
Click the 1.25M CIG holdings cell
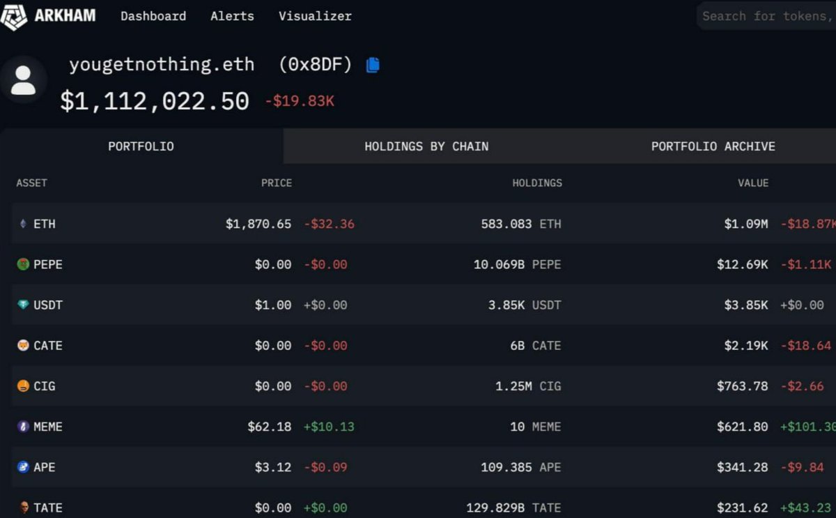[528, 386]
